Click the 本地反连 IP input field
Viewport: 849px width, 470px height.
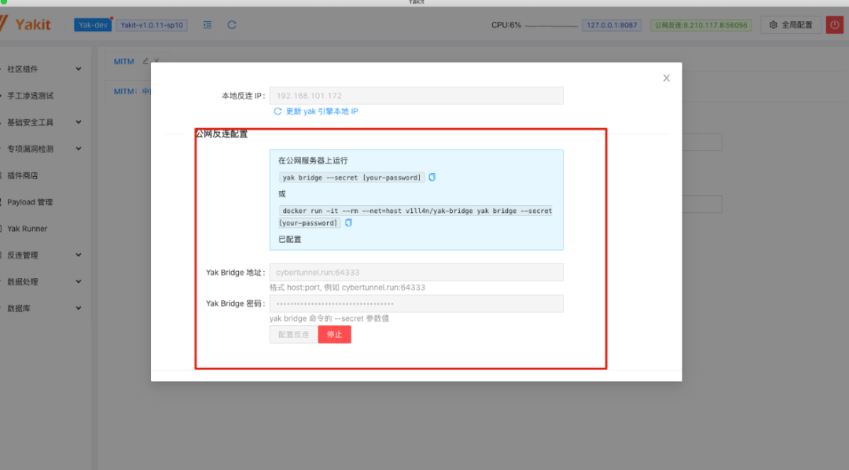pos(417,96)
